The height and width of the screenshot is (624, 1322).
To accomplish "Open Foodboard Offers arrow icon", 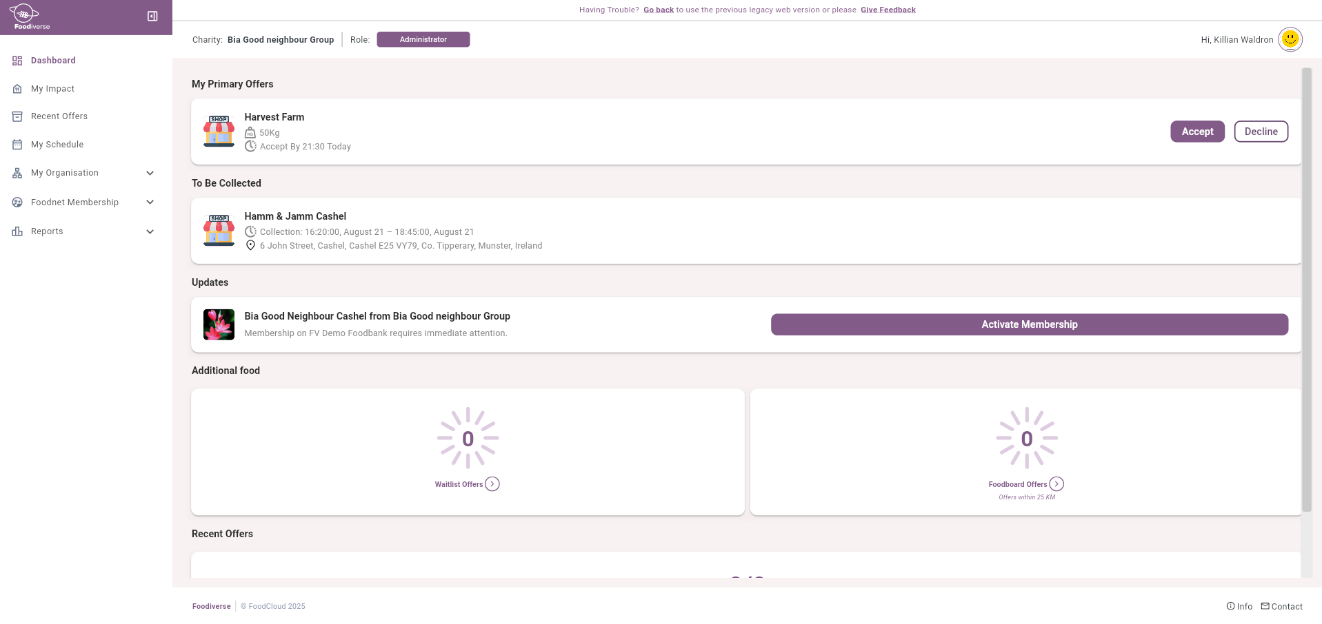I will coord(1056,484).
